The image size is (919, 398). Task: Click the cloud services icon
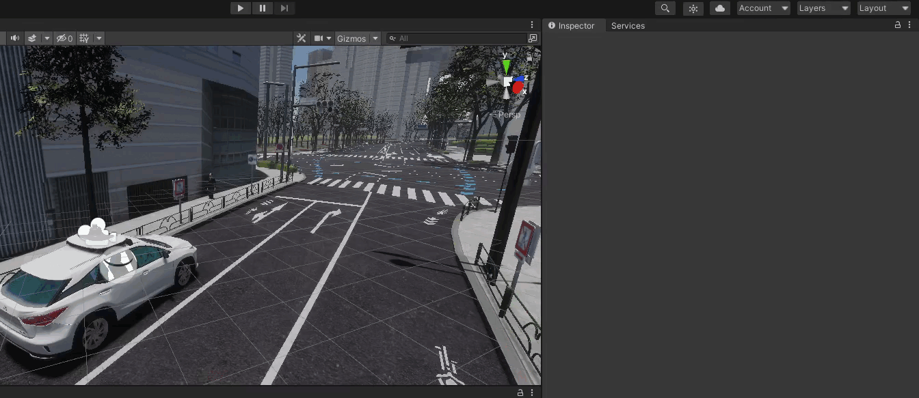tap(719, 8)
